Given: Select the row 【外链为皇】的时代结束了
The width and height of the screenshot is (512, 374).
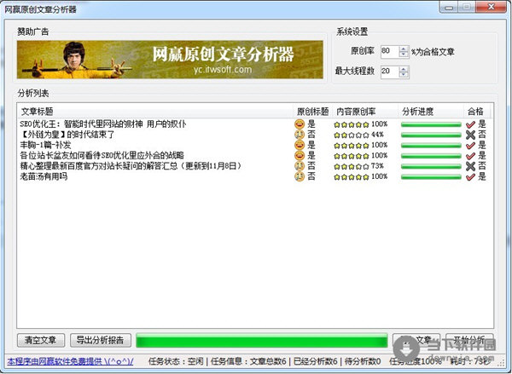Looking at the screenshot, I should point(254,135).
